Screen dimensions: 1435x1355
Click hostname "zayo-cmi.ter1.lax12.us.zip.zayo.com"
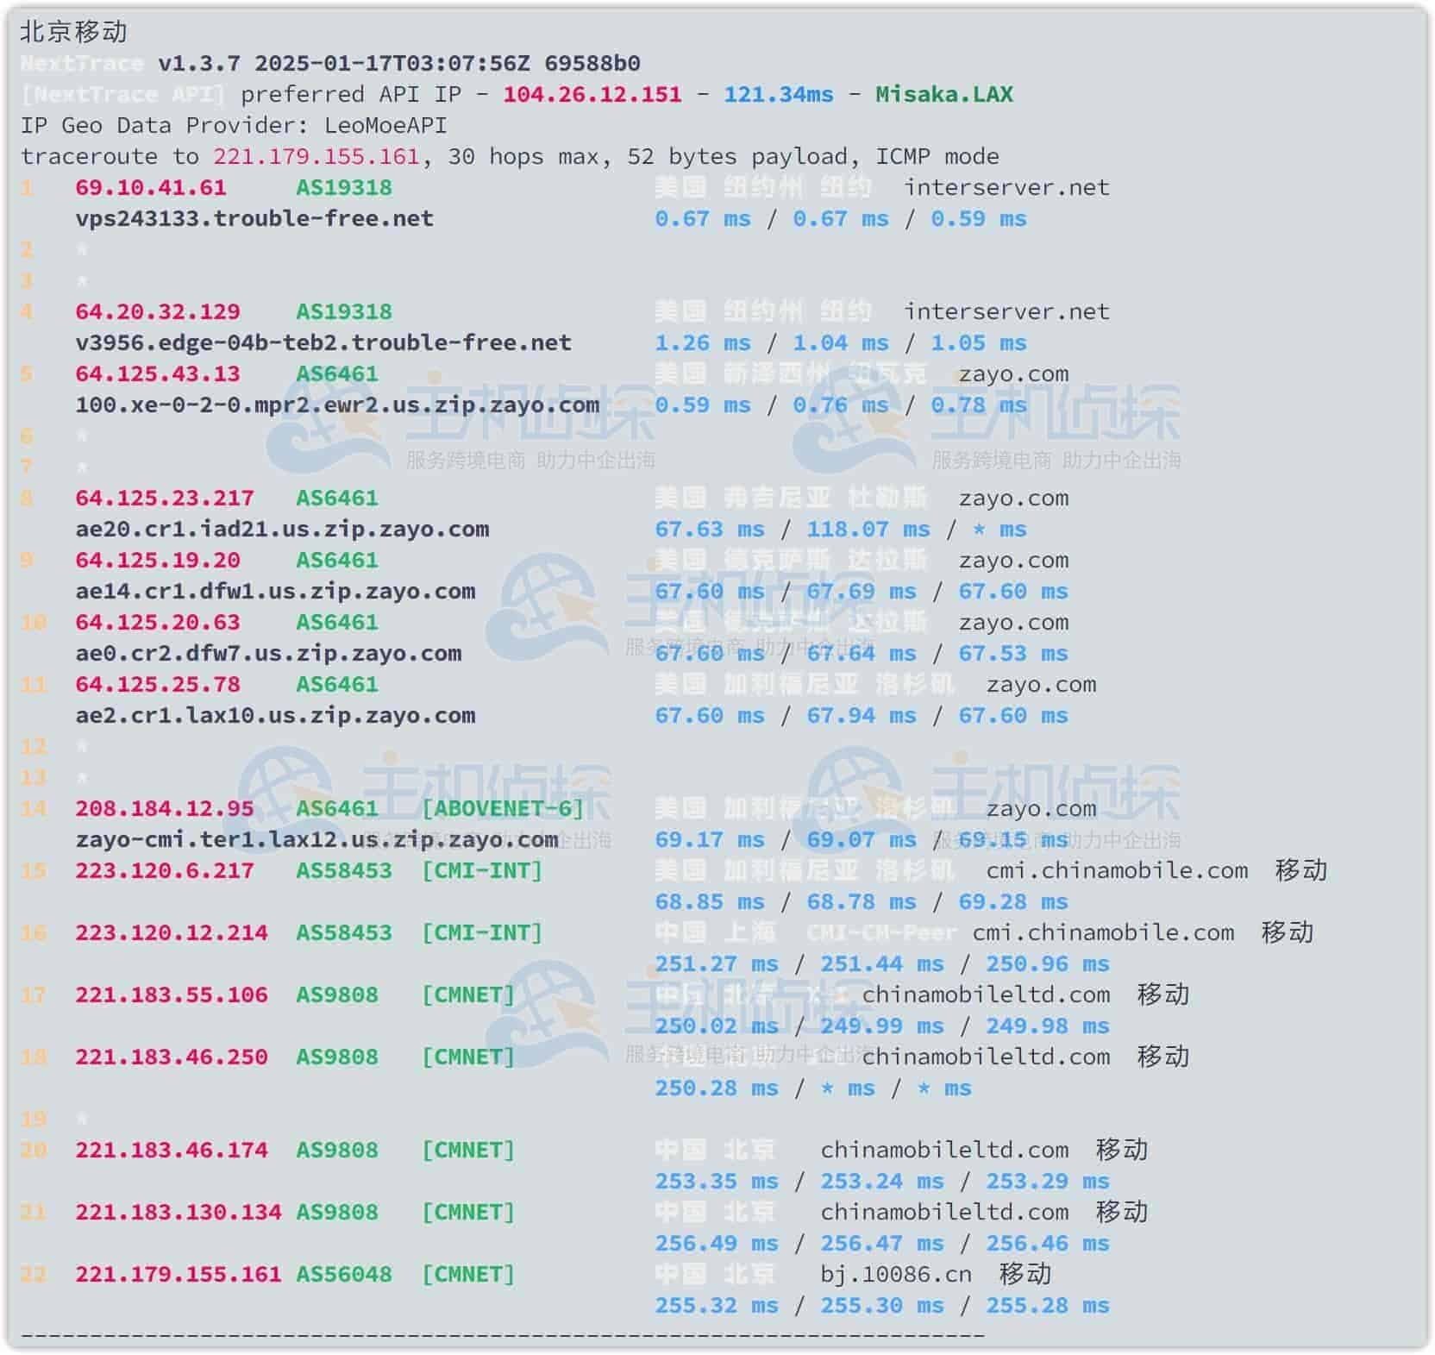pos(316,839)
